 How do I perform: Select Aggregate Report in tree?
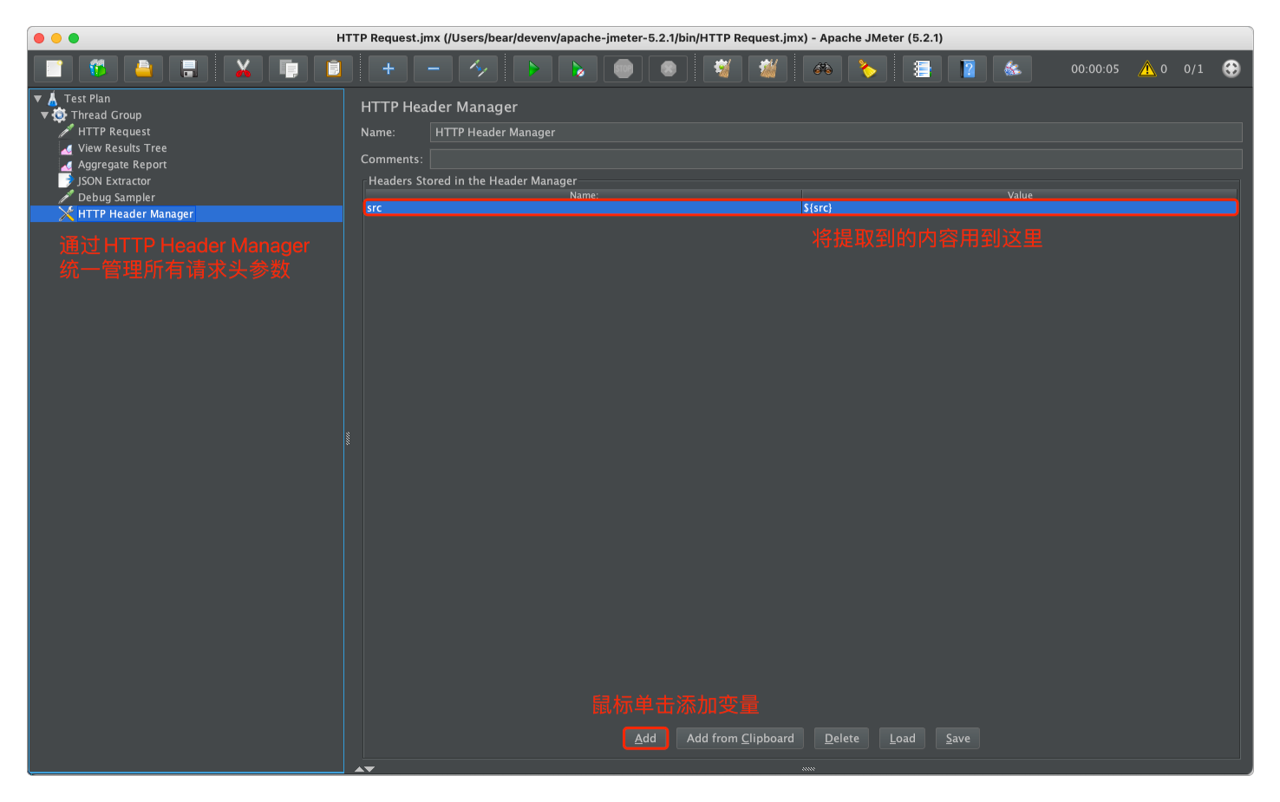(122, 165)
